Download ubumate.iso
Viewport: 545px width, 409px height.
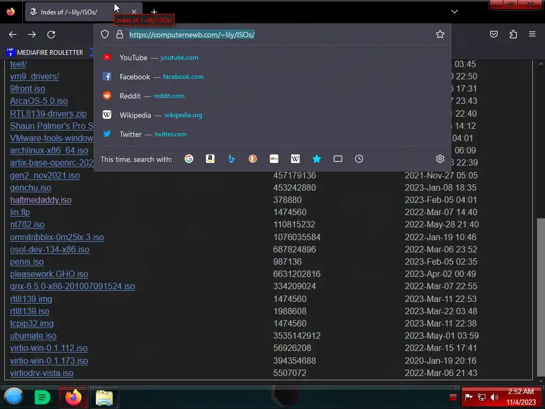click(x=33, y=336)
